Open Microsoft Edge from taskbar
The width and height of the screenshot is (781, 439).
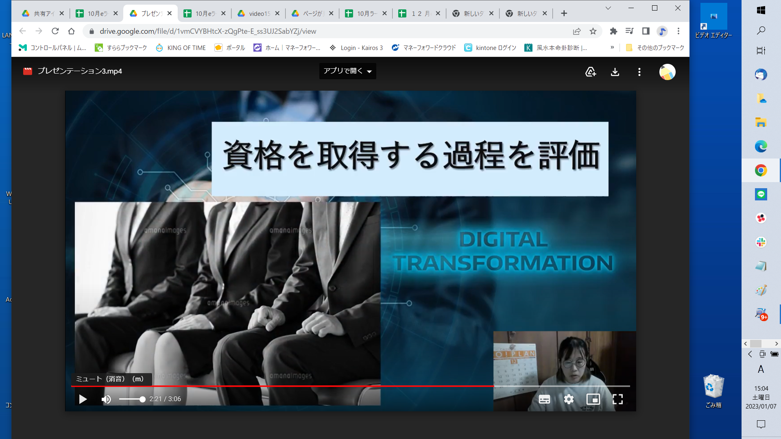click(x=761, y=146)
